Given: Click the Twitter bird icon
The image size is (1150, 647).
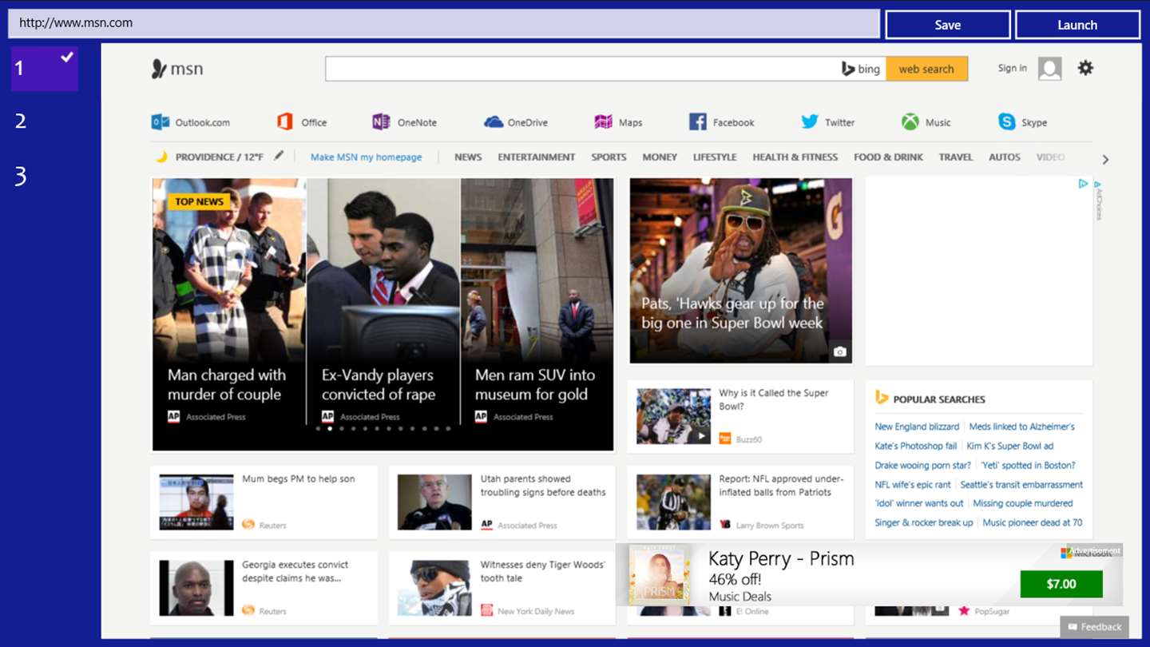Looking at the screenshot, I should click(810, 121).
